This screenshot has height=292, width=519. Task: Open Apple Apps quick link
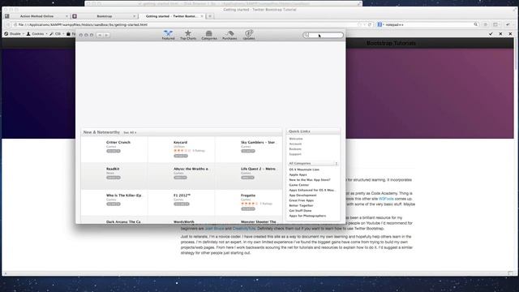pos(298,175)
